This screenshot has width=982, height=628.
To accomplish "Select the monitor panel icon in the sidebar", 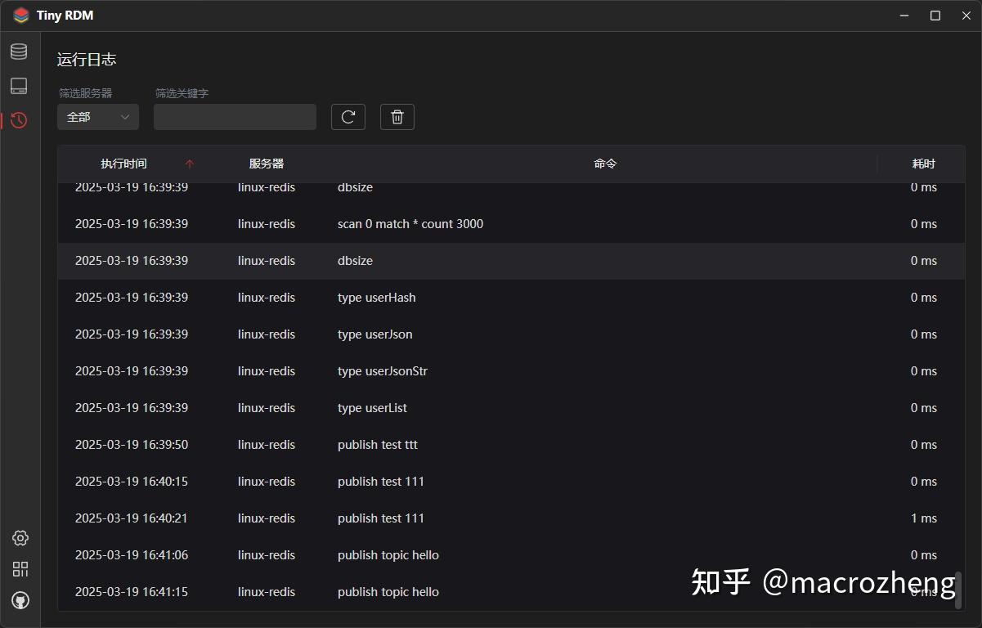I will tap(19, 85).
